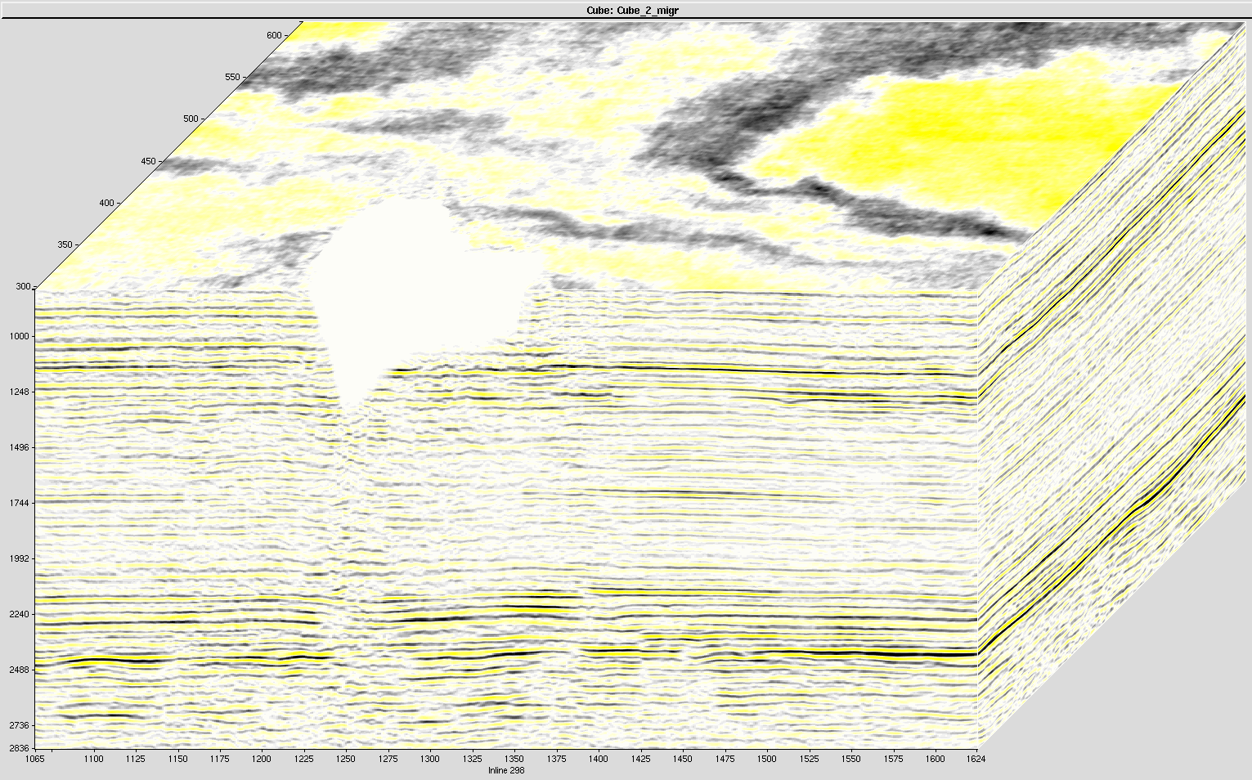
Task: Pick trace number 1300 on bottom axis
Action: point(430,759)
